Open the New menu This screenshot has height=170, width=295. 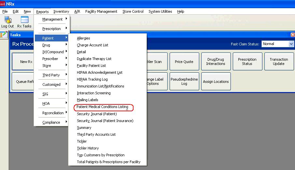click(27, 11)
